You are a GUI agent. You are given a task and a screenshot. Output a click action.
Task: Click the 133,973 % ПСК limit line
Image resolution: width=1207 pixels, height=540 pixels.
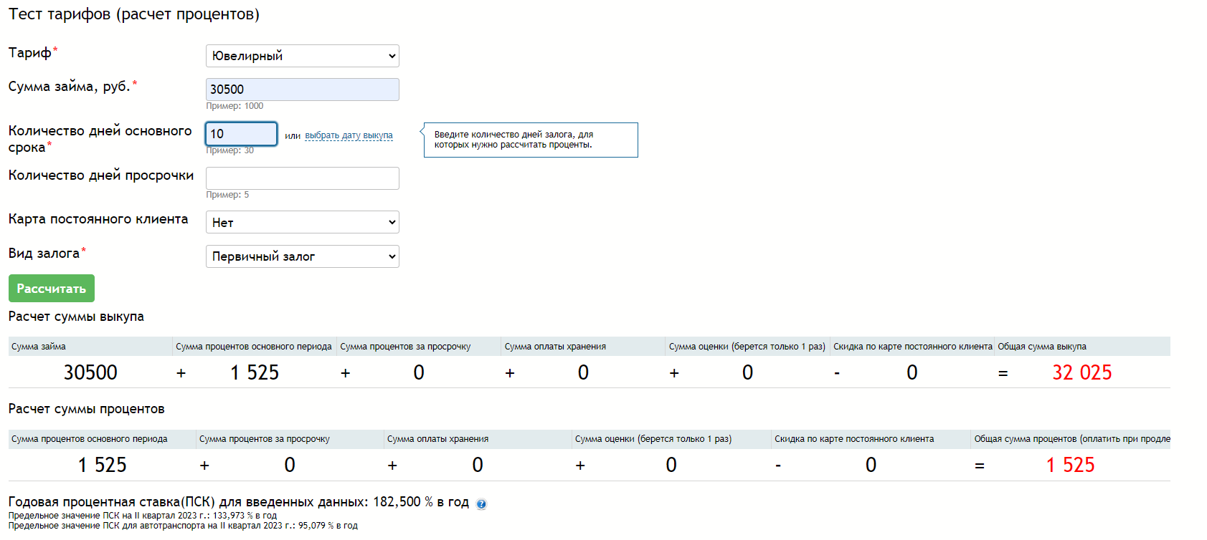pyautogui.click(x=143, y=516)
